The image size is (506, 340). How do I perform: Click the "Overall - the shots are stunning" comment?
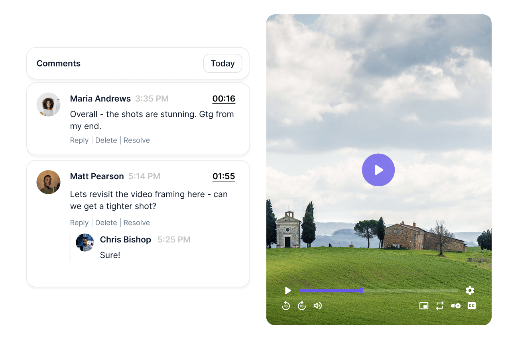coord(152,120)
